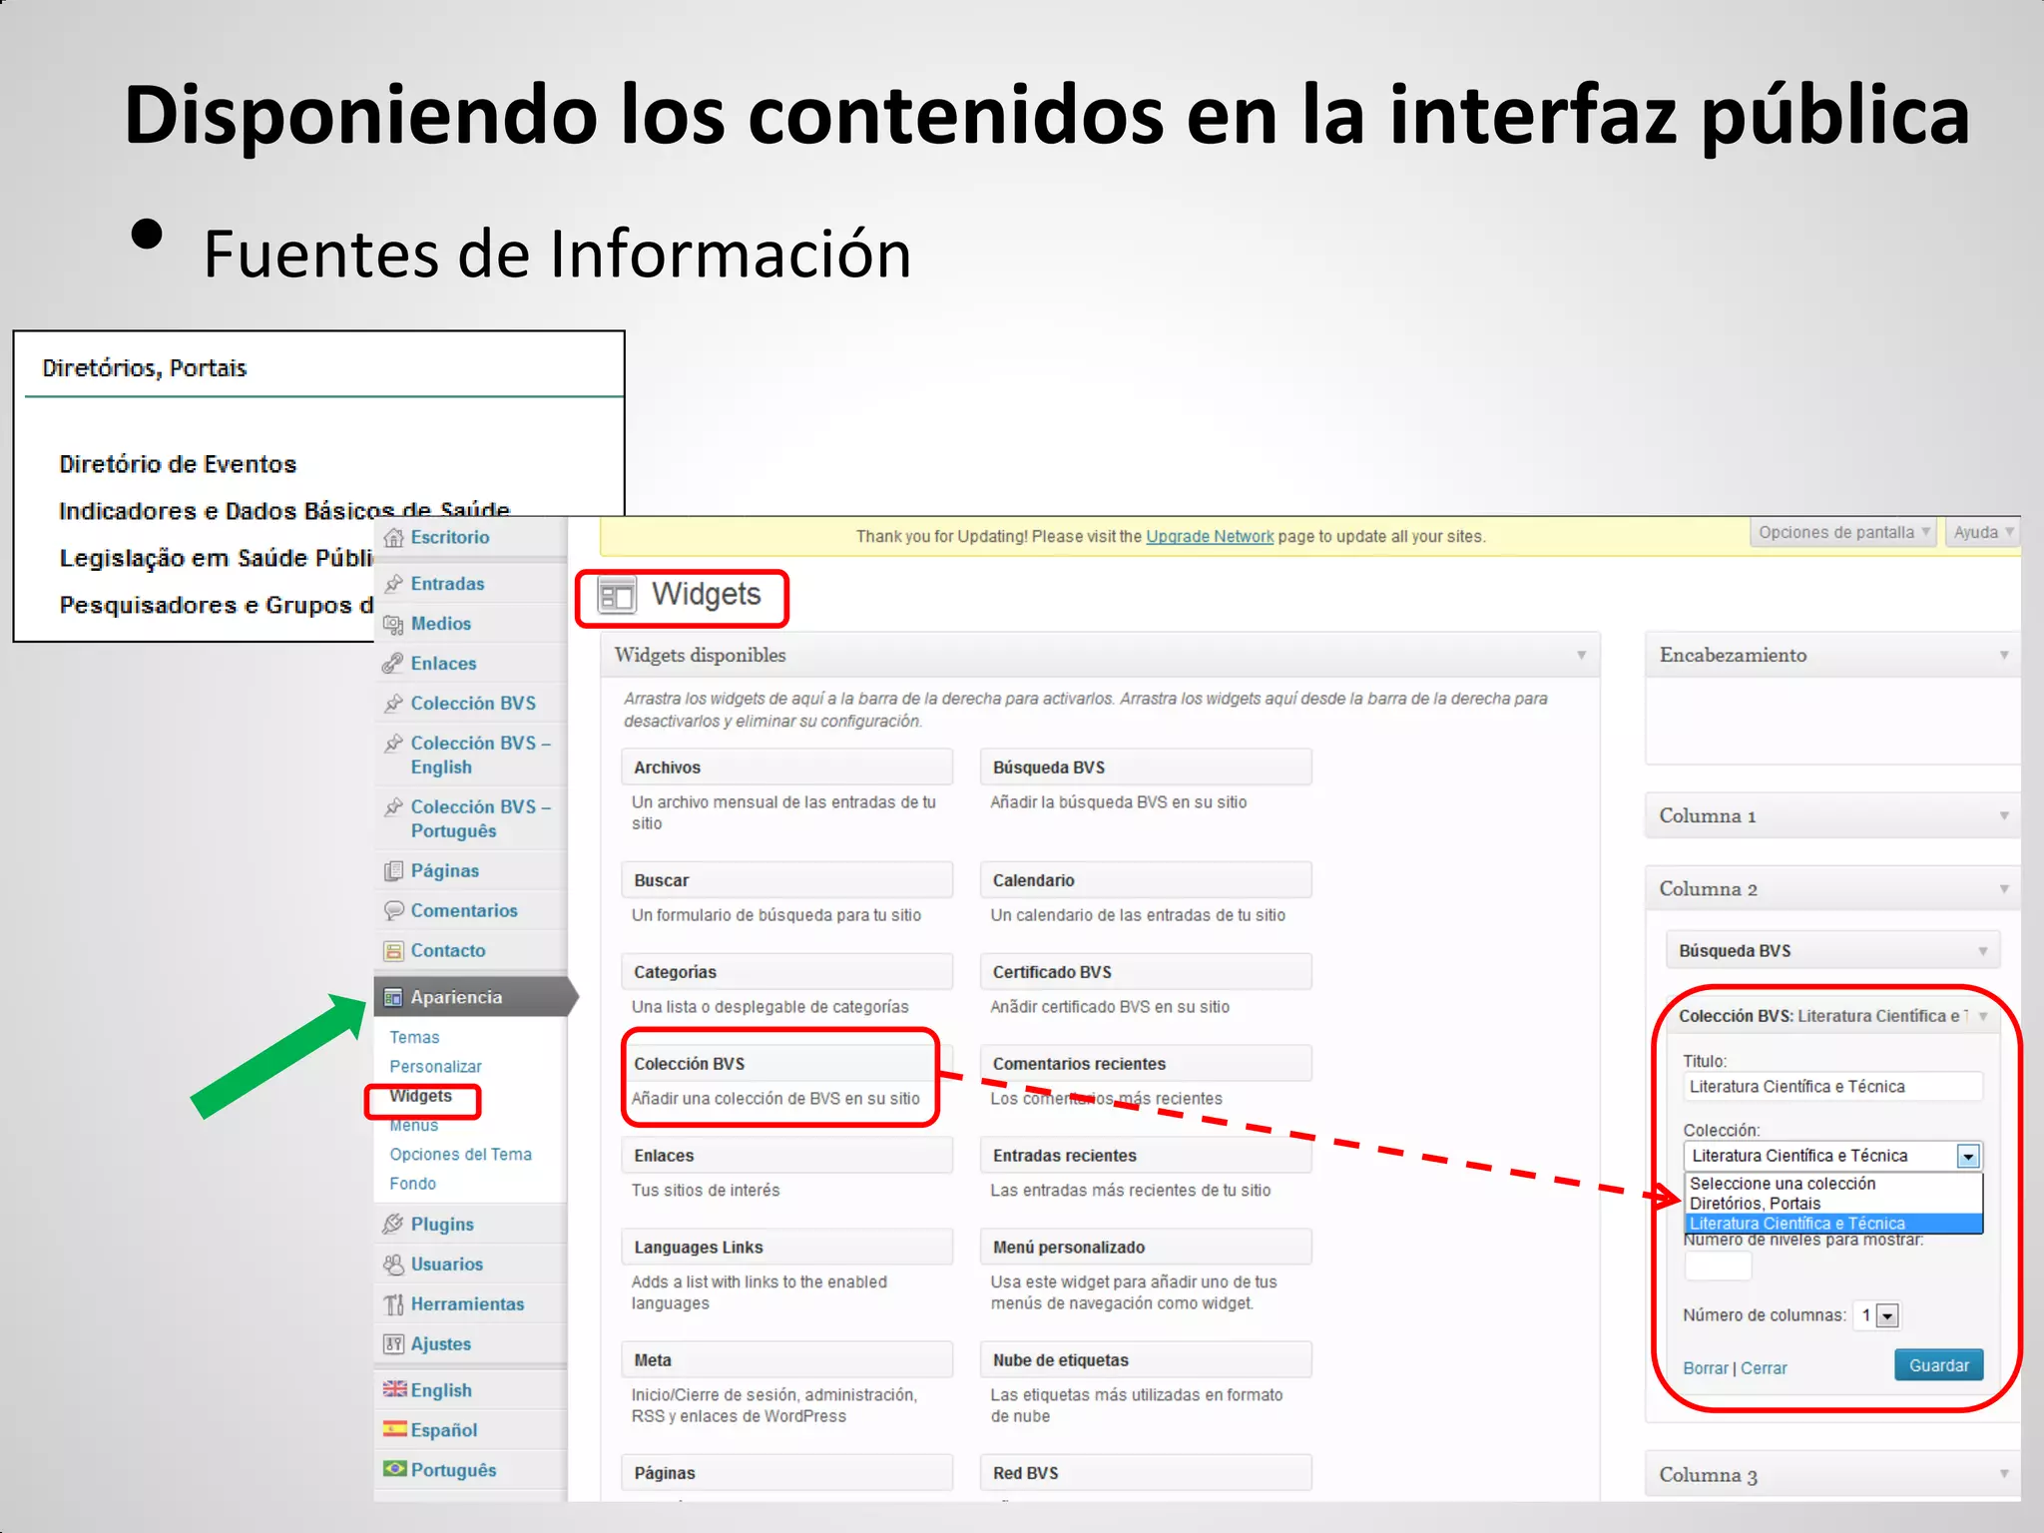Select the Menú personalizado widget
2044x1533 pixels.
1146,1248
